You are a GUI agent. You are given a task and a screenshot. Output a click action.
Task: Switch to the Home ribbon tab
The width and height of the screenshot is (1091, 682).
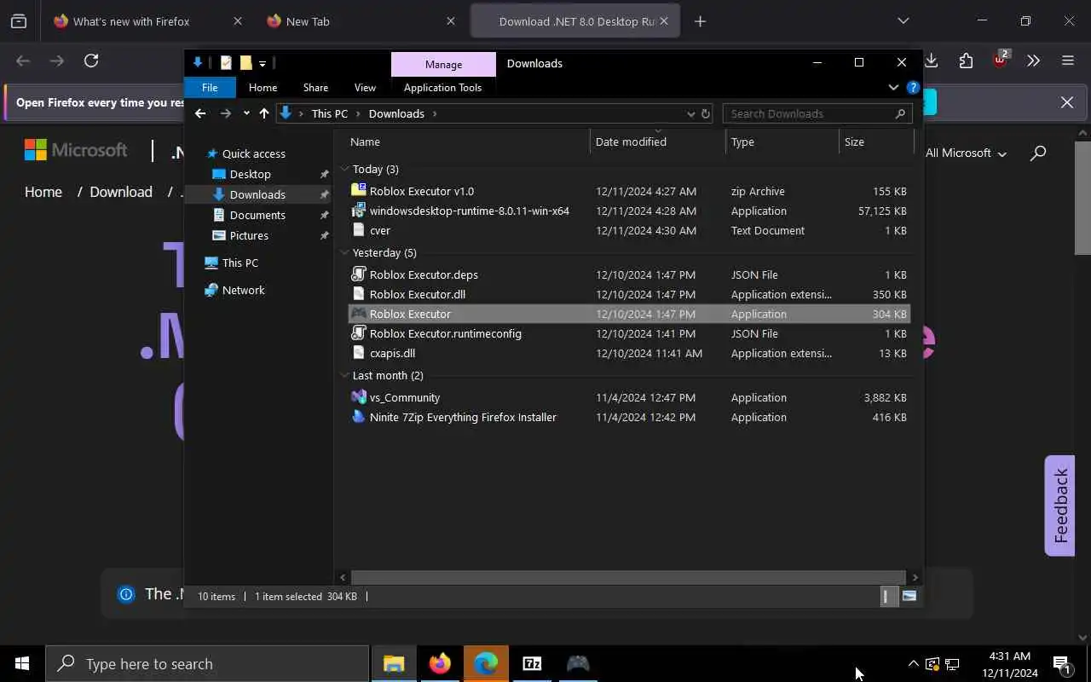(263, 87)
